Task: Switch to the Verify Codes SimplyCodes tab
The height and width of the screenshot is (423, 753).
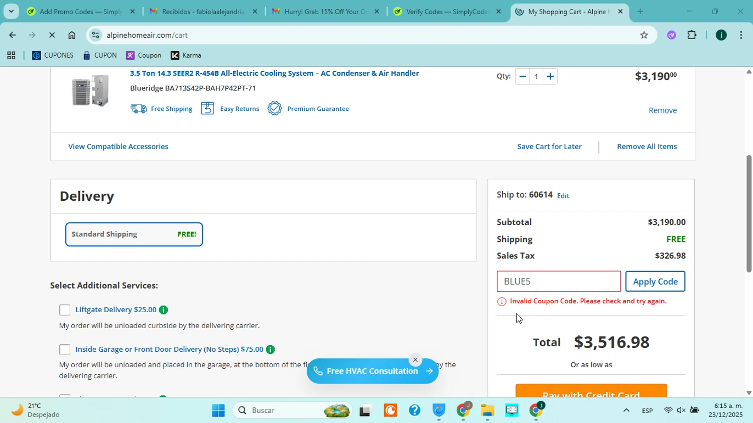Action: click(x=447, y=12)
